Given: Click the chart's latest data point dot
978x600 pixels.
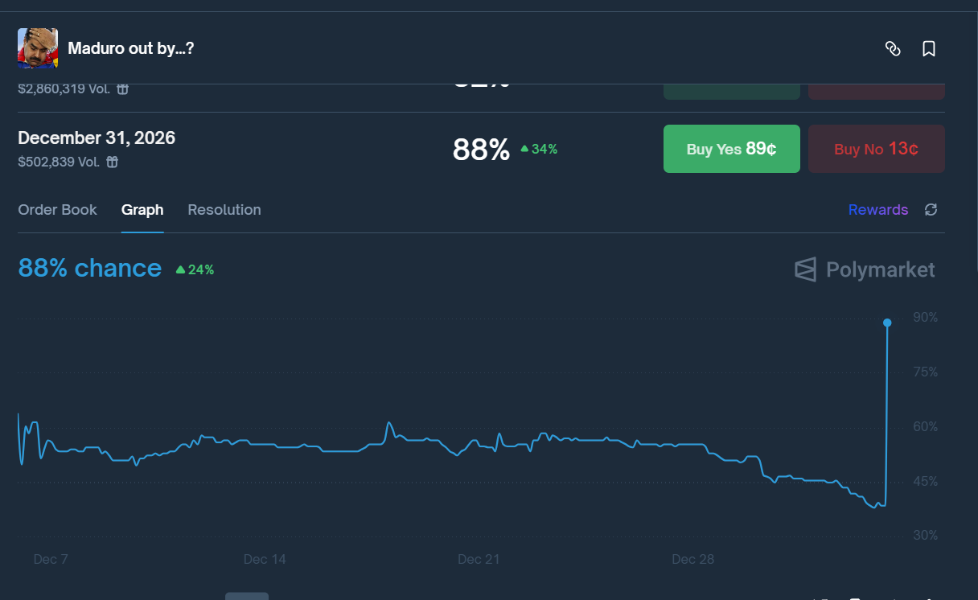Looking at the screenshot, I should 887,323.
